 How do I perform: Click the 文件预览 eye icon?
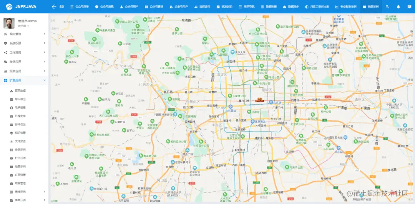coord(12,141)
